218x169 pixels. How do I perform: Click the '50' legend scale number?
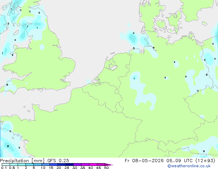pos(106,168)
